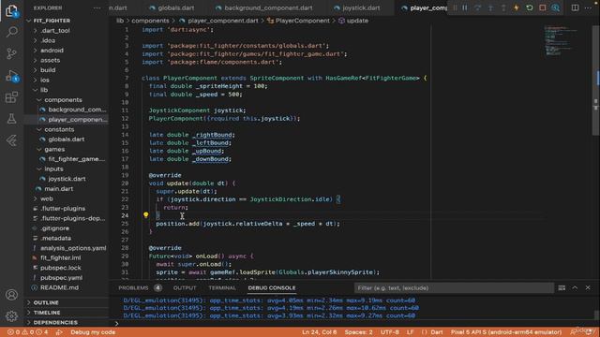Screen dimensions: 600x337
Task: Grab the debug toolbar drag handle
Action: [455, 7]
